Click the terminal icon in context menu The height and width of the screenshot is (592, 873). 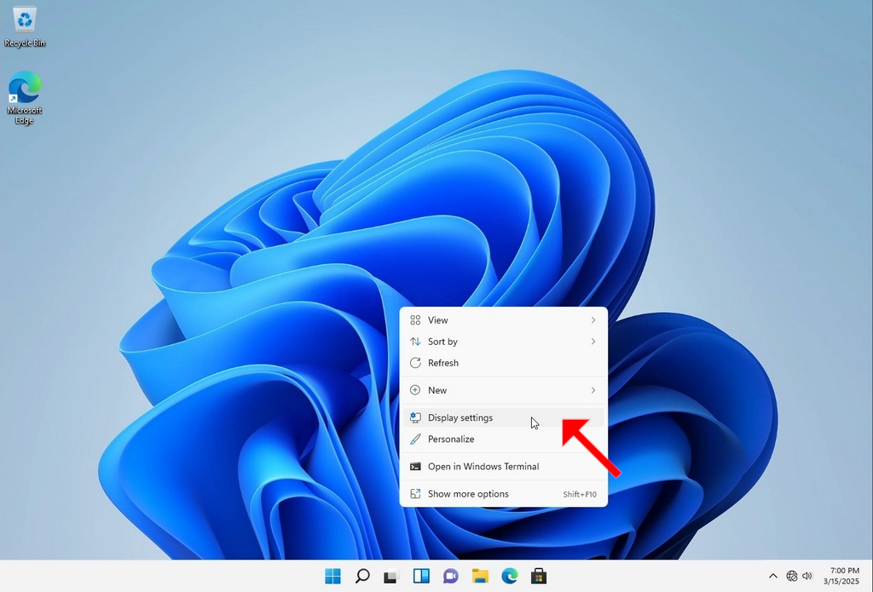coord(415,466)
